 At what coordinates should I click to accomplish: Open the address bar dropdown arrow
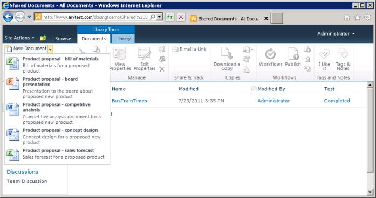pos(160,17)
